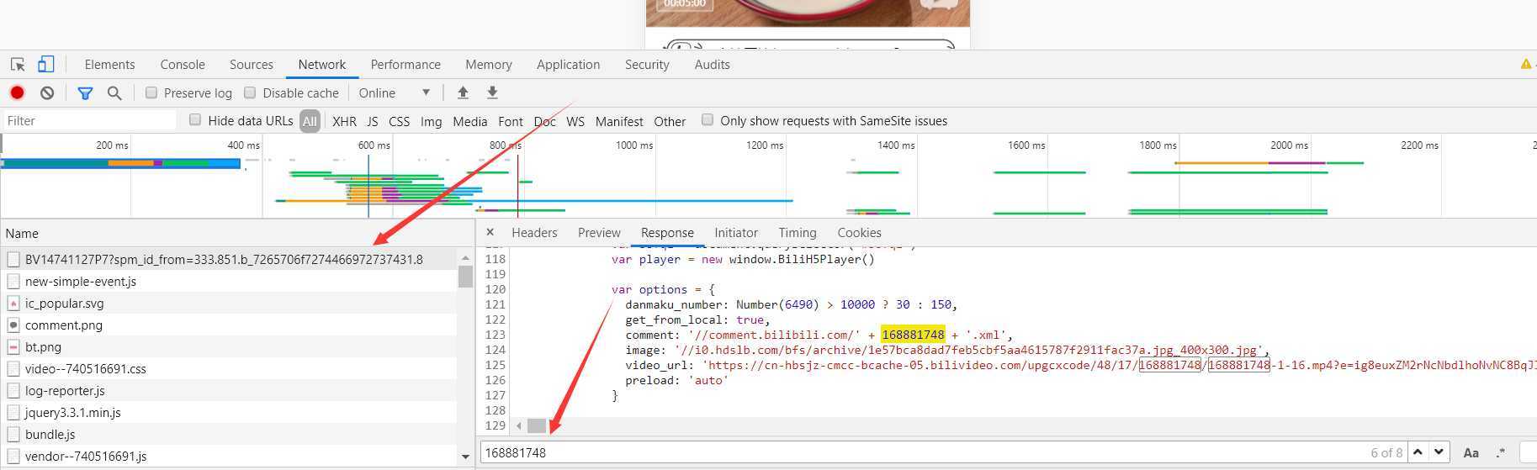Select bundle.js request
1537x470 pixels.
229,434
